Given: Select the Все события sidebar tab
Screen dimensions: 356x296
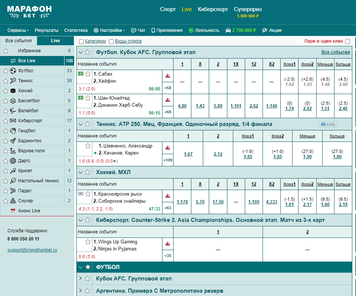Looking at the screenshot, I should [19, 41].
